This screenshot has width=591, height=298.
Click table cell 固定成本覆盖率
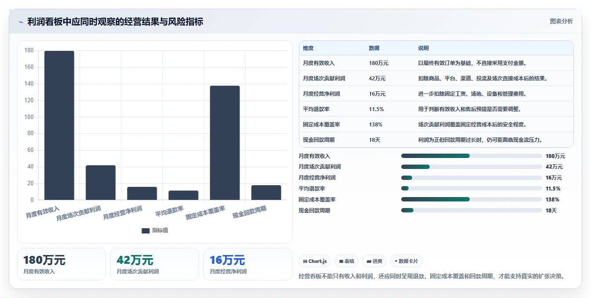322,125
